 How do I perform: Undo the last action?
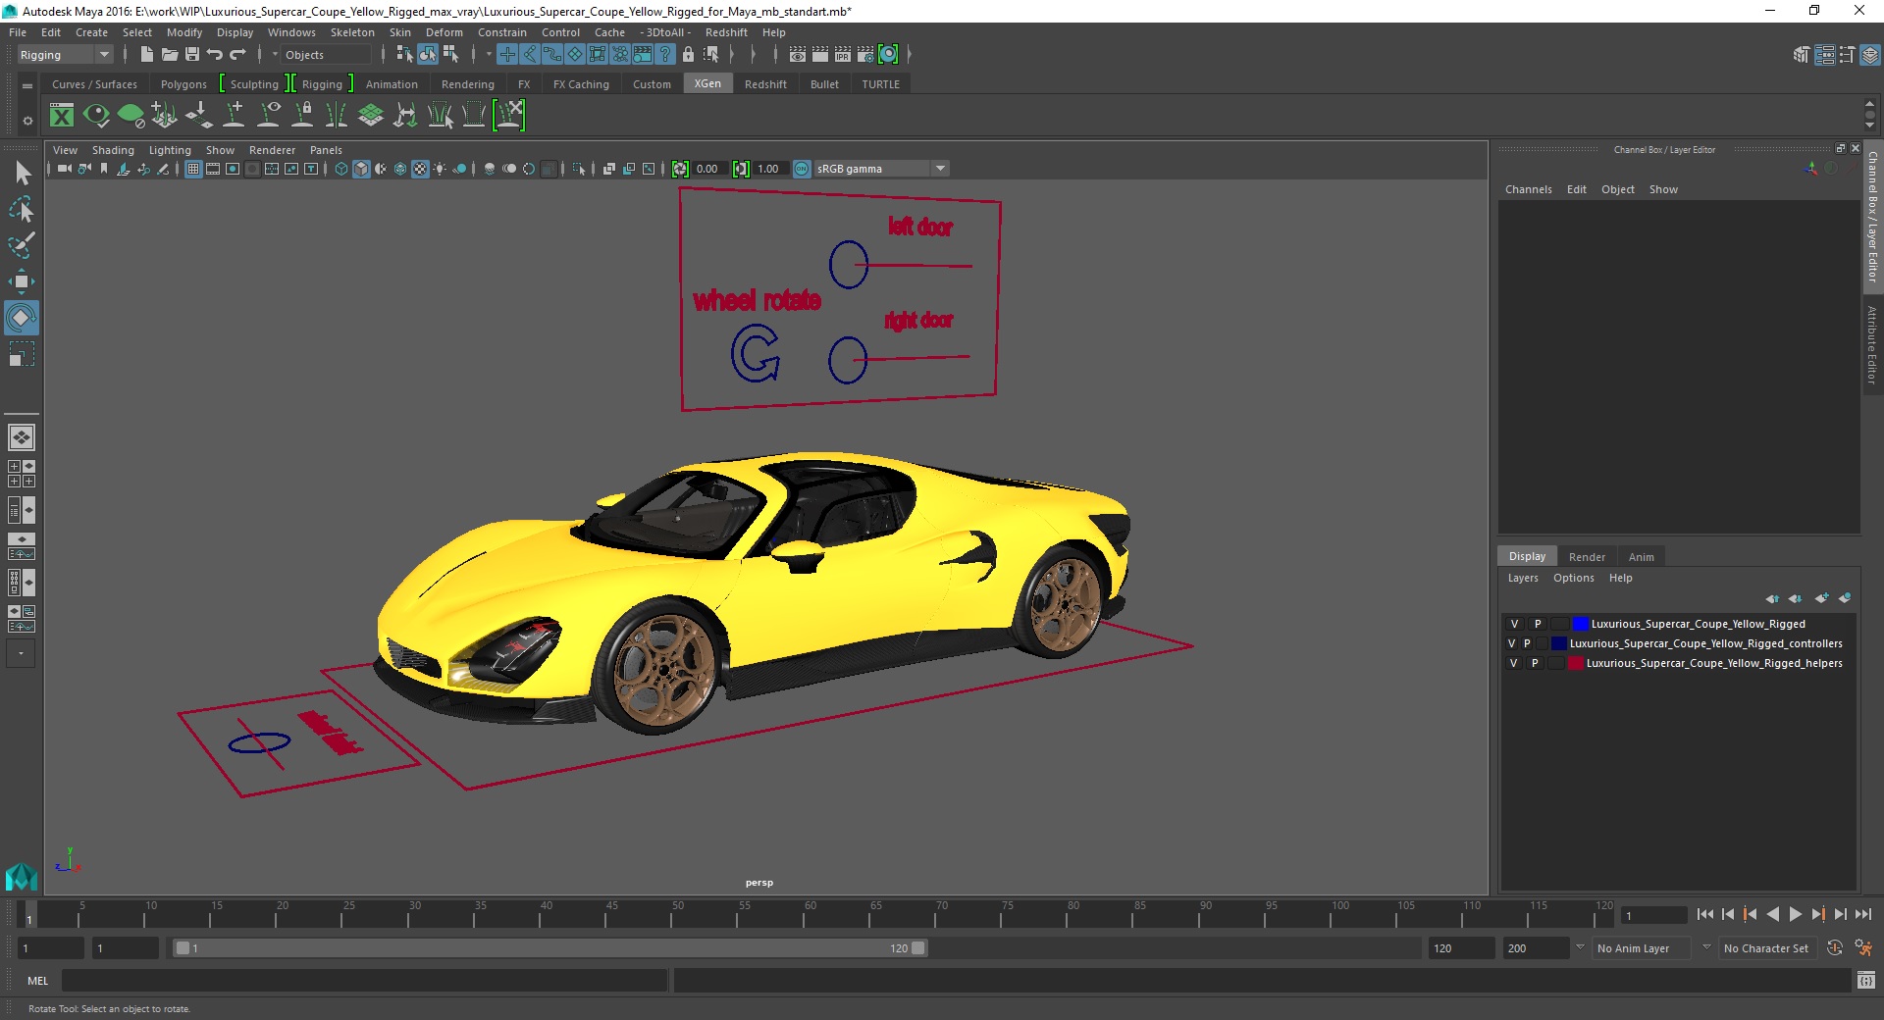click(215, 55)
